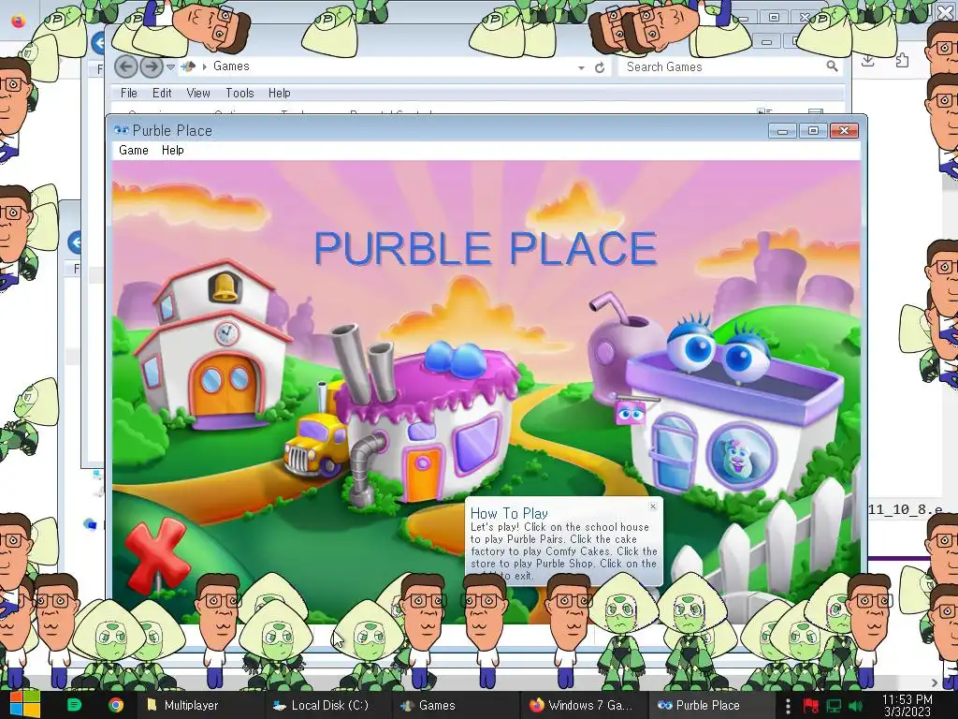Open File menu in Games explorer window

[x=129, y=93]
